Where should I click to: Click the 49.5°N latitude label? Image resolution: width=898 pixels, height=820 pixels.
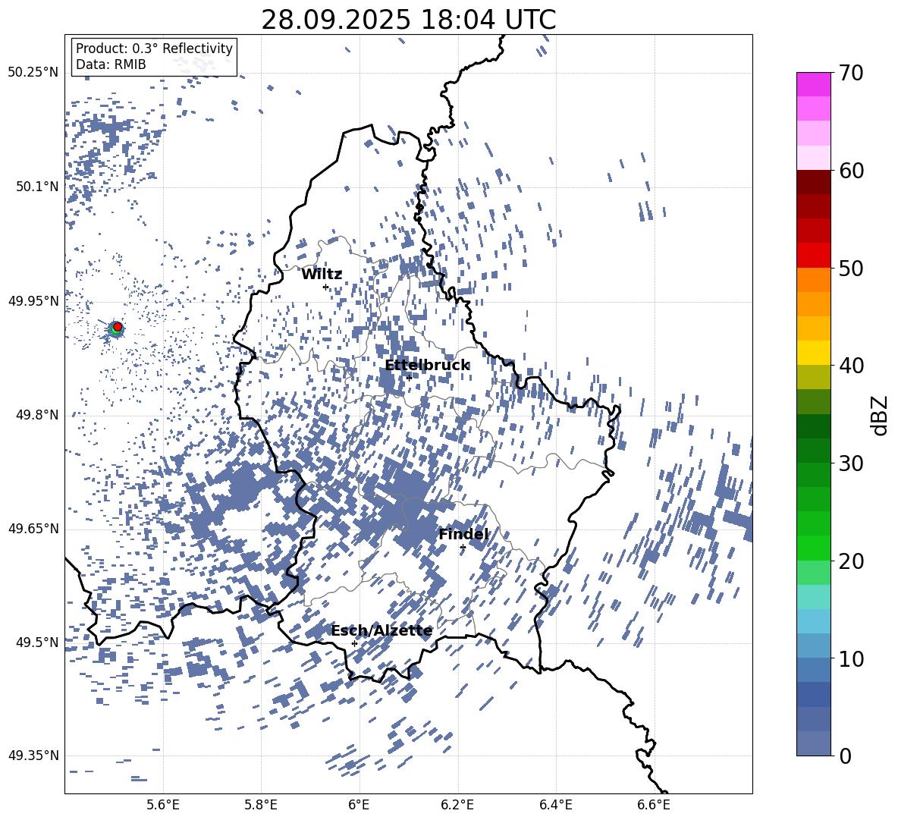coord(37,642)
